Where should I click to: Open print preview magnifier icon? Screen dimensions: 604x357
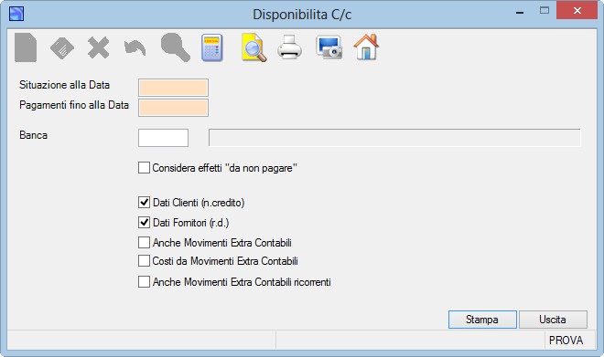tap(253, 47)
